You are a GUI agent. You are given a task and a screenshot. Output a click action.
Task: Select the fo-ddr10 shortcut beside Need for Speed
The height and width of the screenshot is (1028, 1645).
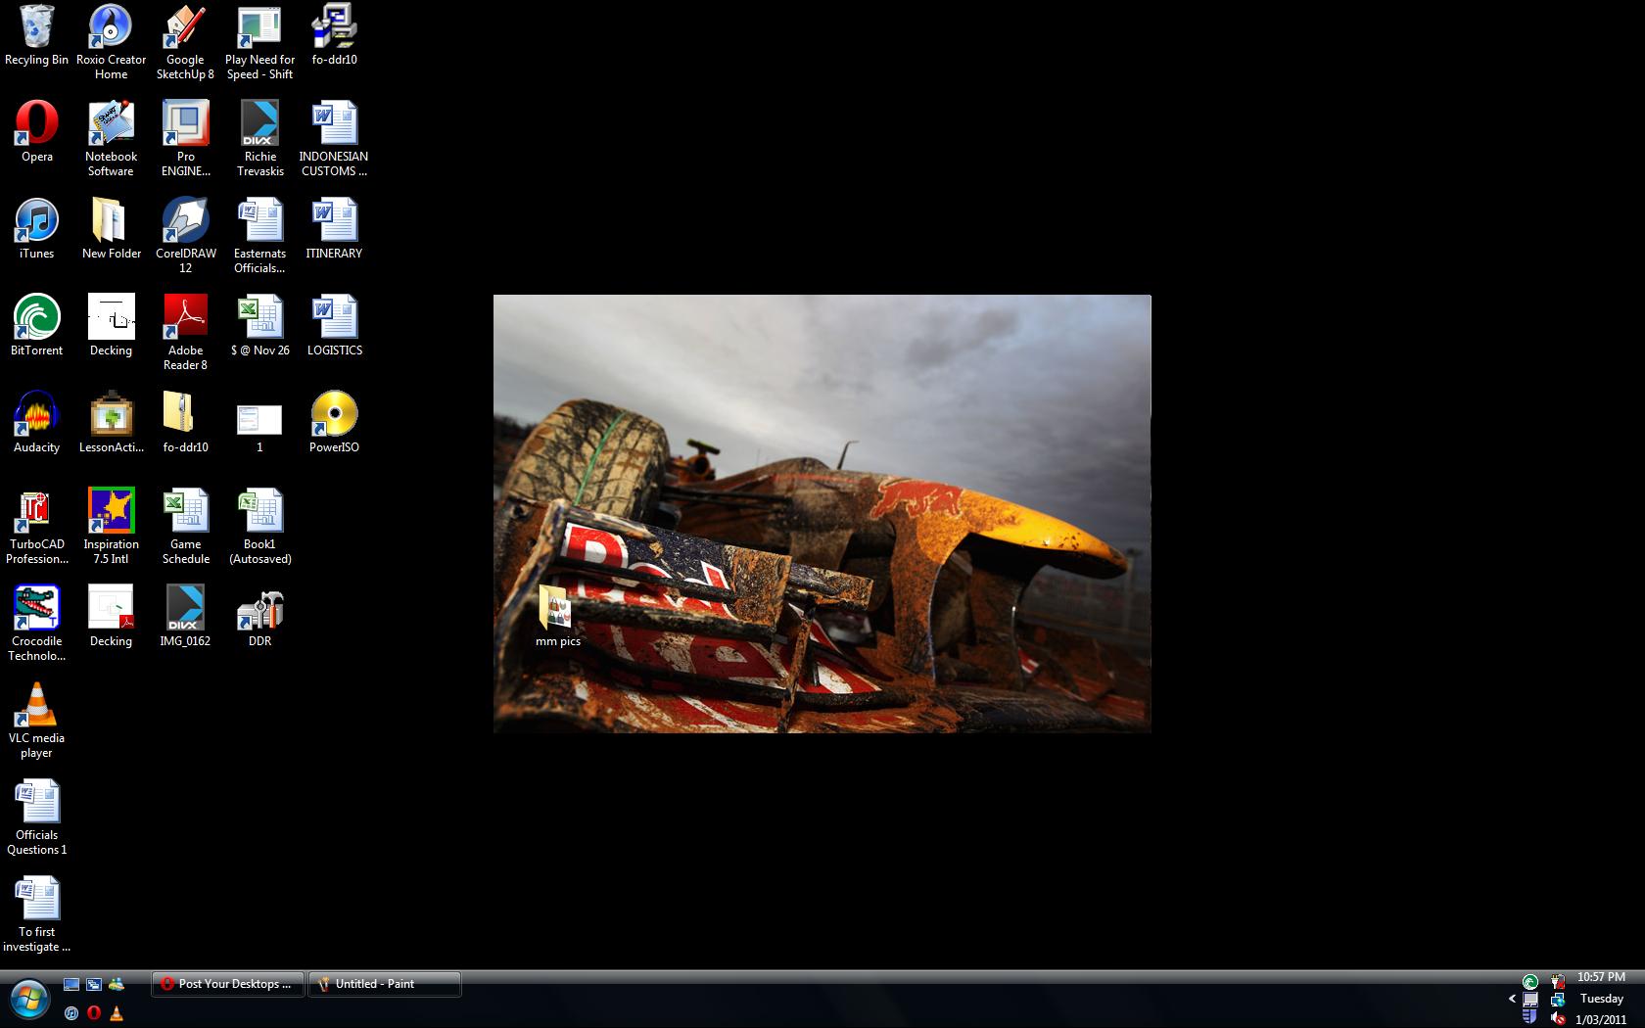[334, 35]
